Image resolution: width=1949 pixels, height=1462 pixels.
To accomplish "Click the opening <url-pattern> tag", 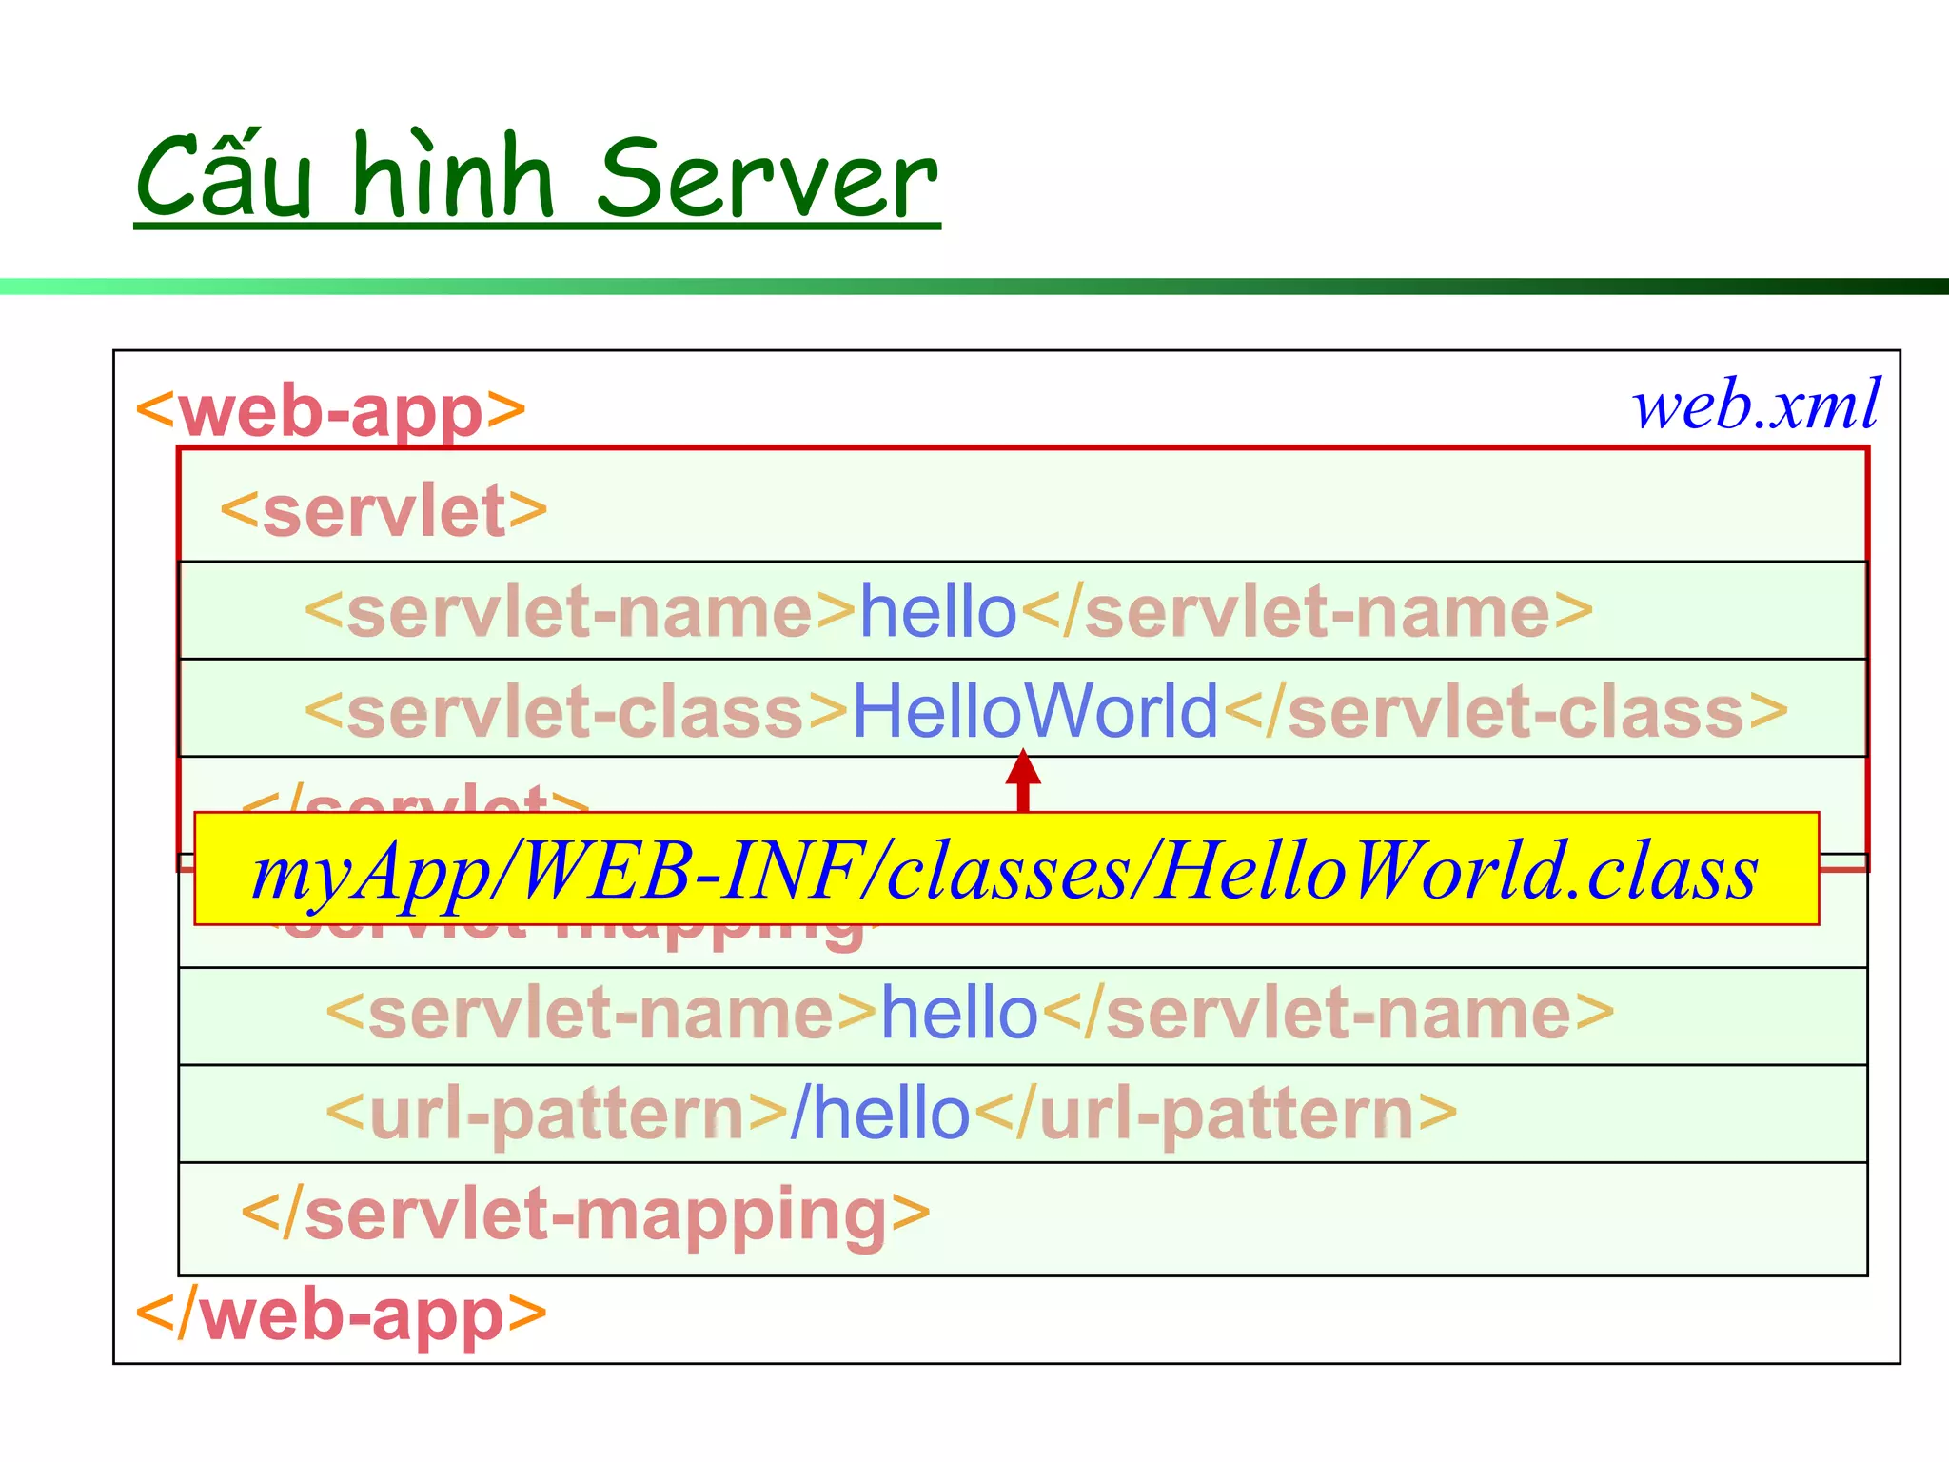I will tap(557, 1115).
